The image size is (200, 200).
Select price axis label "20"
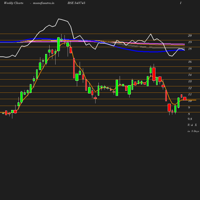pyautogui.click(x=190, y=36)
